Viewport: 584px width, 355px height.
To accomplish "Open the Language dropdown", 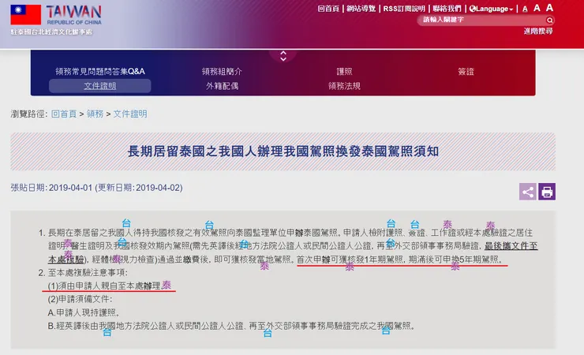I will tap(491, 9).
